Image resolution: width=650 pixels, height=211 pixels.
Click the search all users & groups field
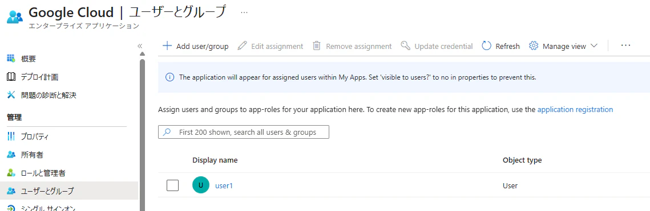point(244,132)
